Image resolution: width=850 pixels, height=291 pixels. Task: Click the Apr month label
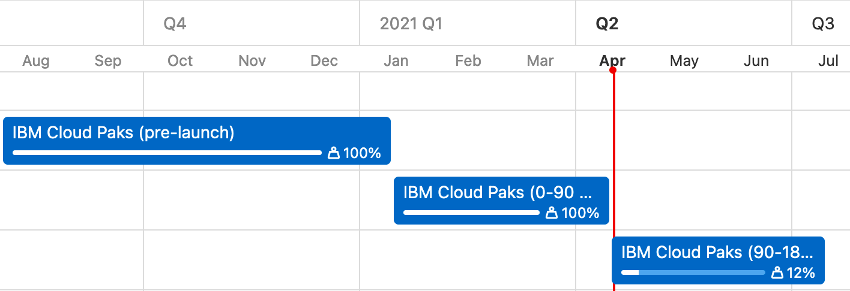point(612,60)
